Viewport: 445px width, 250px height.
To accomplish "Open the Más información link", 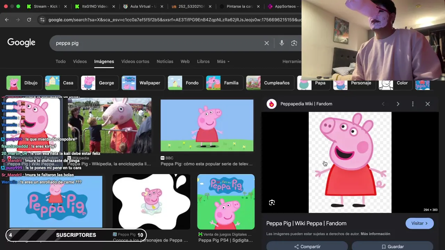I will click(x=375, y=234).
